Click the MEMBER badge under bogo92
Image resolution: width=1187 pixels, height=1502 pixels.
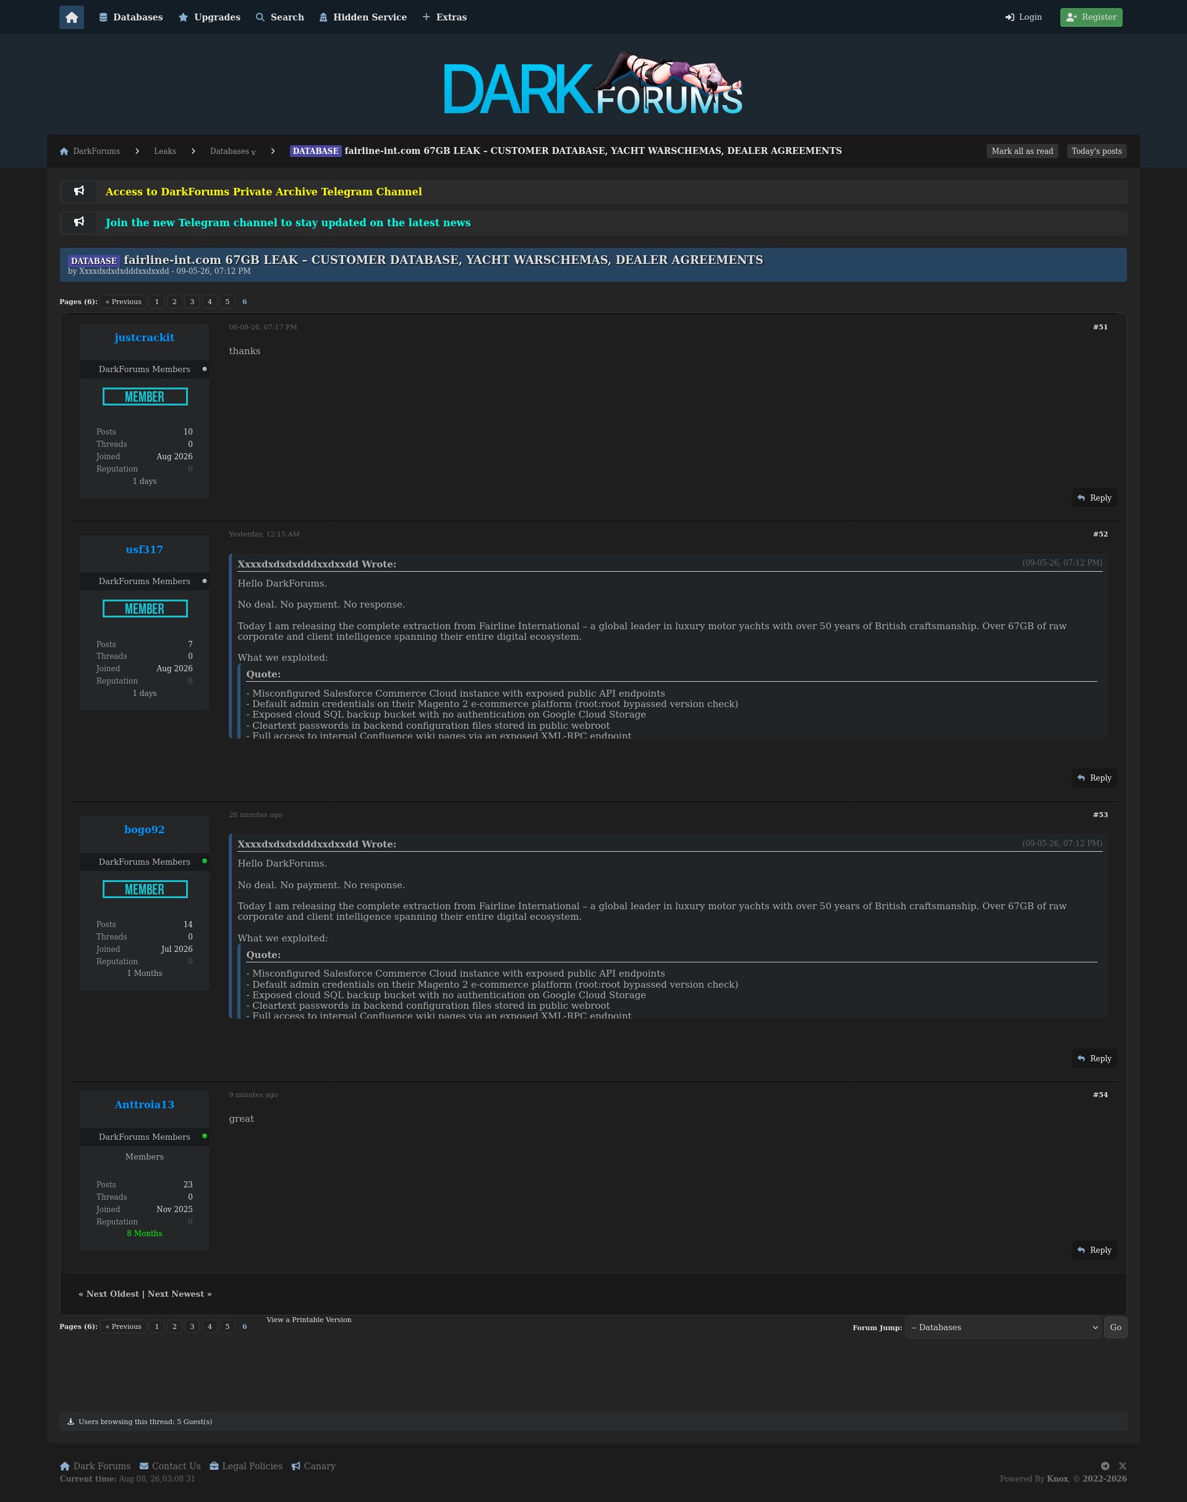pos(145,889)
